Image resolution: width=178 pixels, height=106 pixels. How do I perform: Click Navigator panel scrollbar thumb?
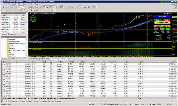(x=26, y=52)
